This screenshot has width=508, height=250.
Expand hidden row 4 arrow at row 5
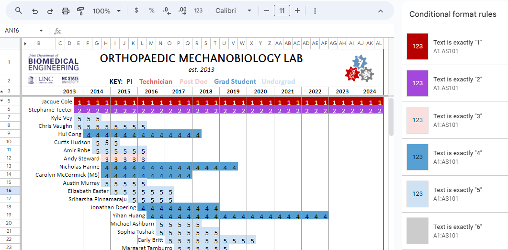(x=2, y=101)
